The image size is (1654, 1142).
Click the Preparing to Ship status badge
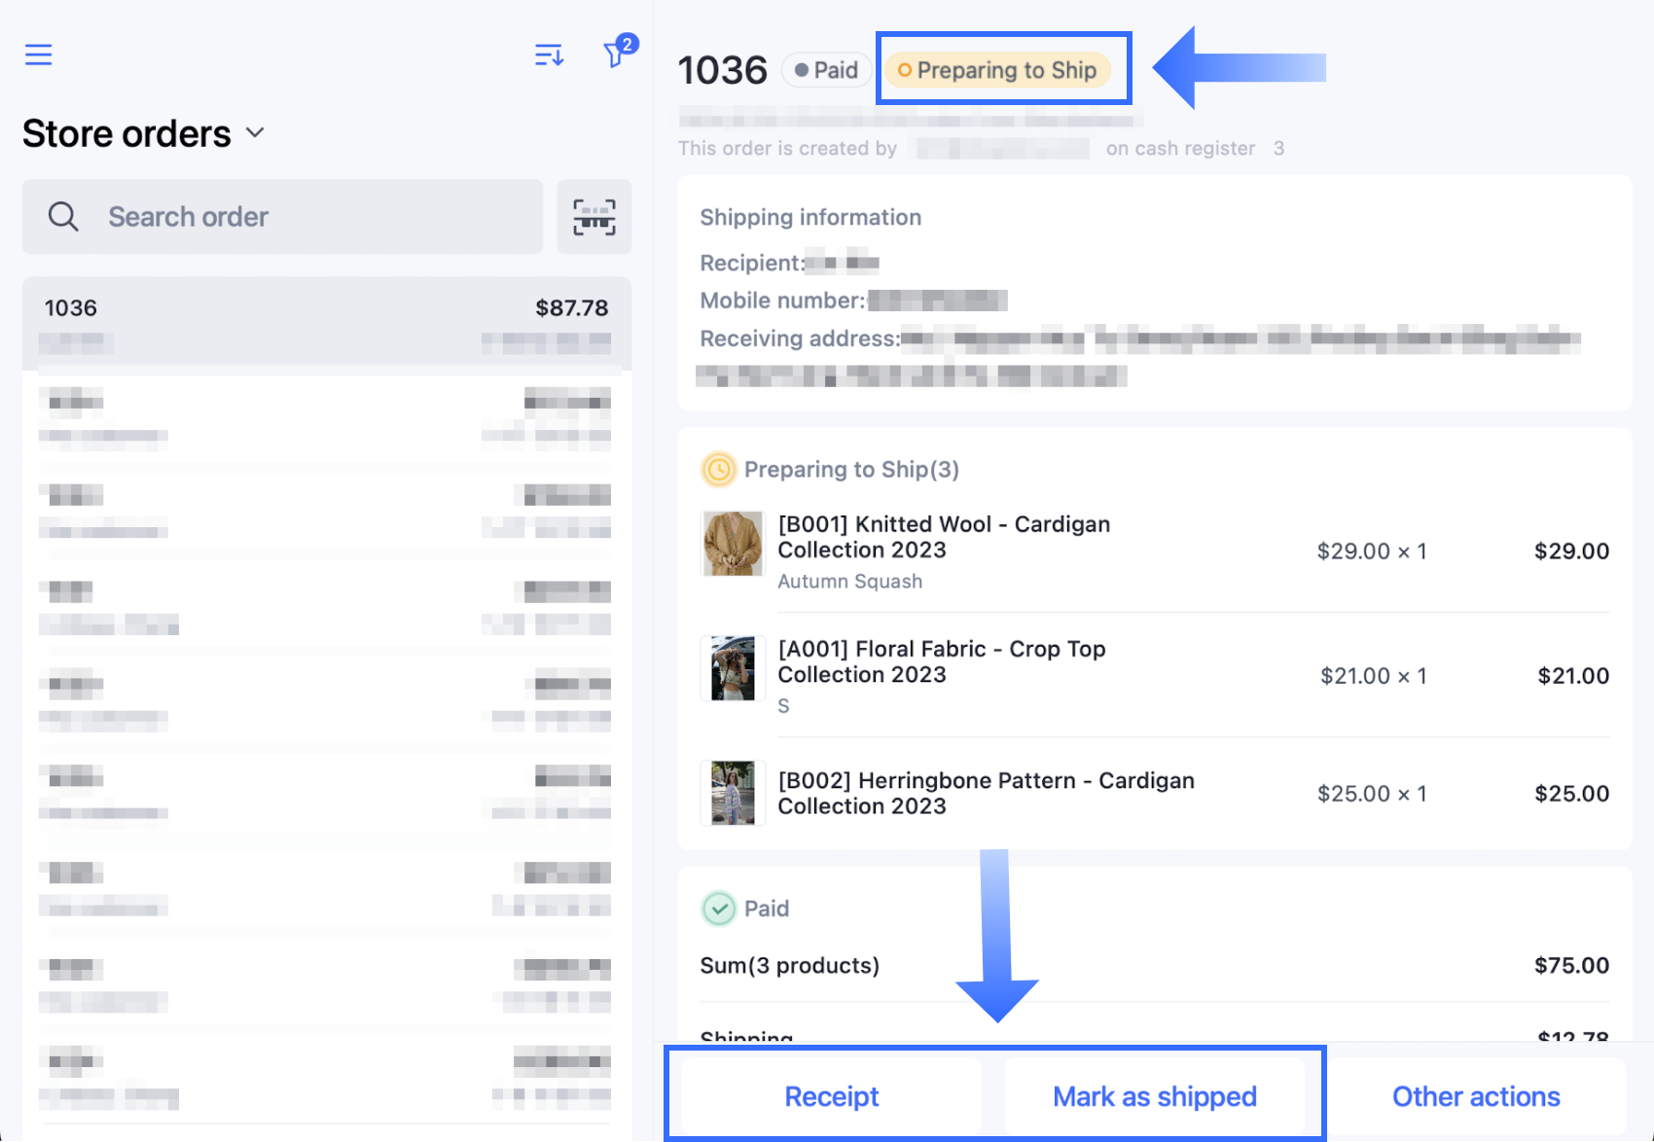998,70
